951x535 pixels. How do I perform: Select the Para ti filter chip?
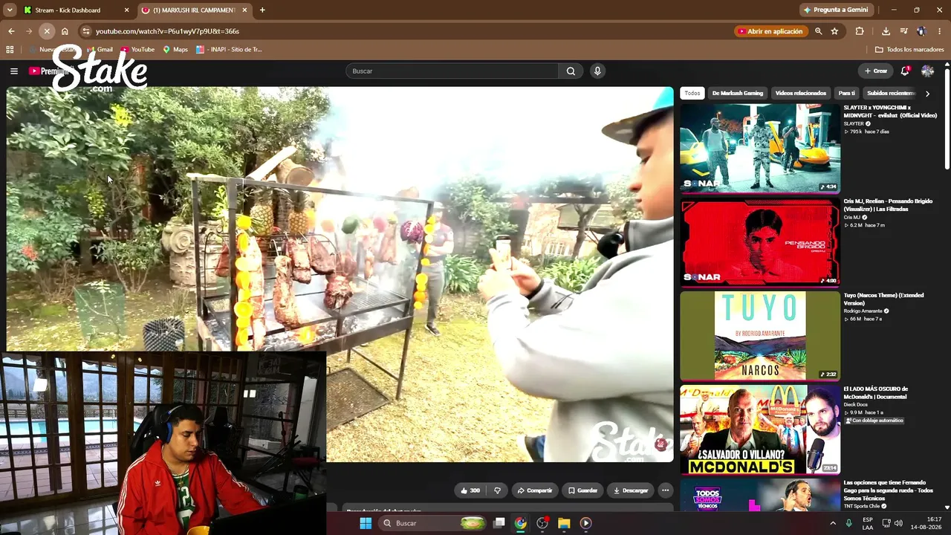tap(847, 94)
